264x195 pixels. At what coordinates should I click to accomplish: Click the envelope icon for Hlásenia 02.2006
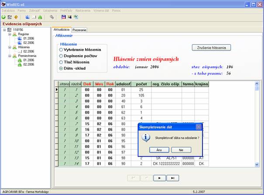pos(20,51)
